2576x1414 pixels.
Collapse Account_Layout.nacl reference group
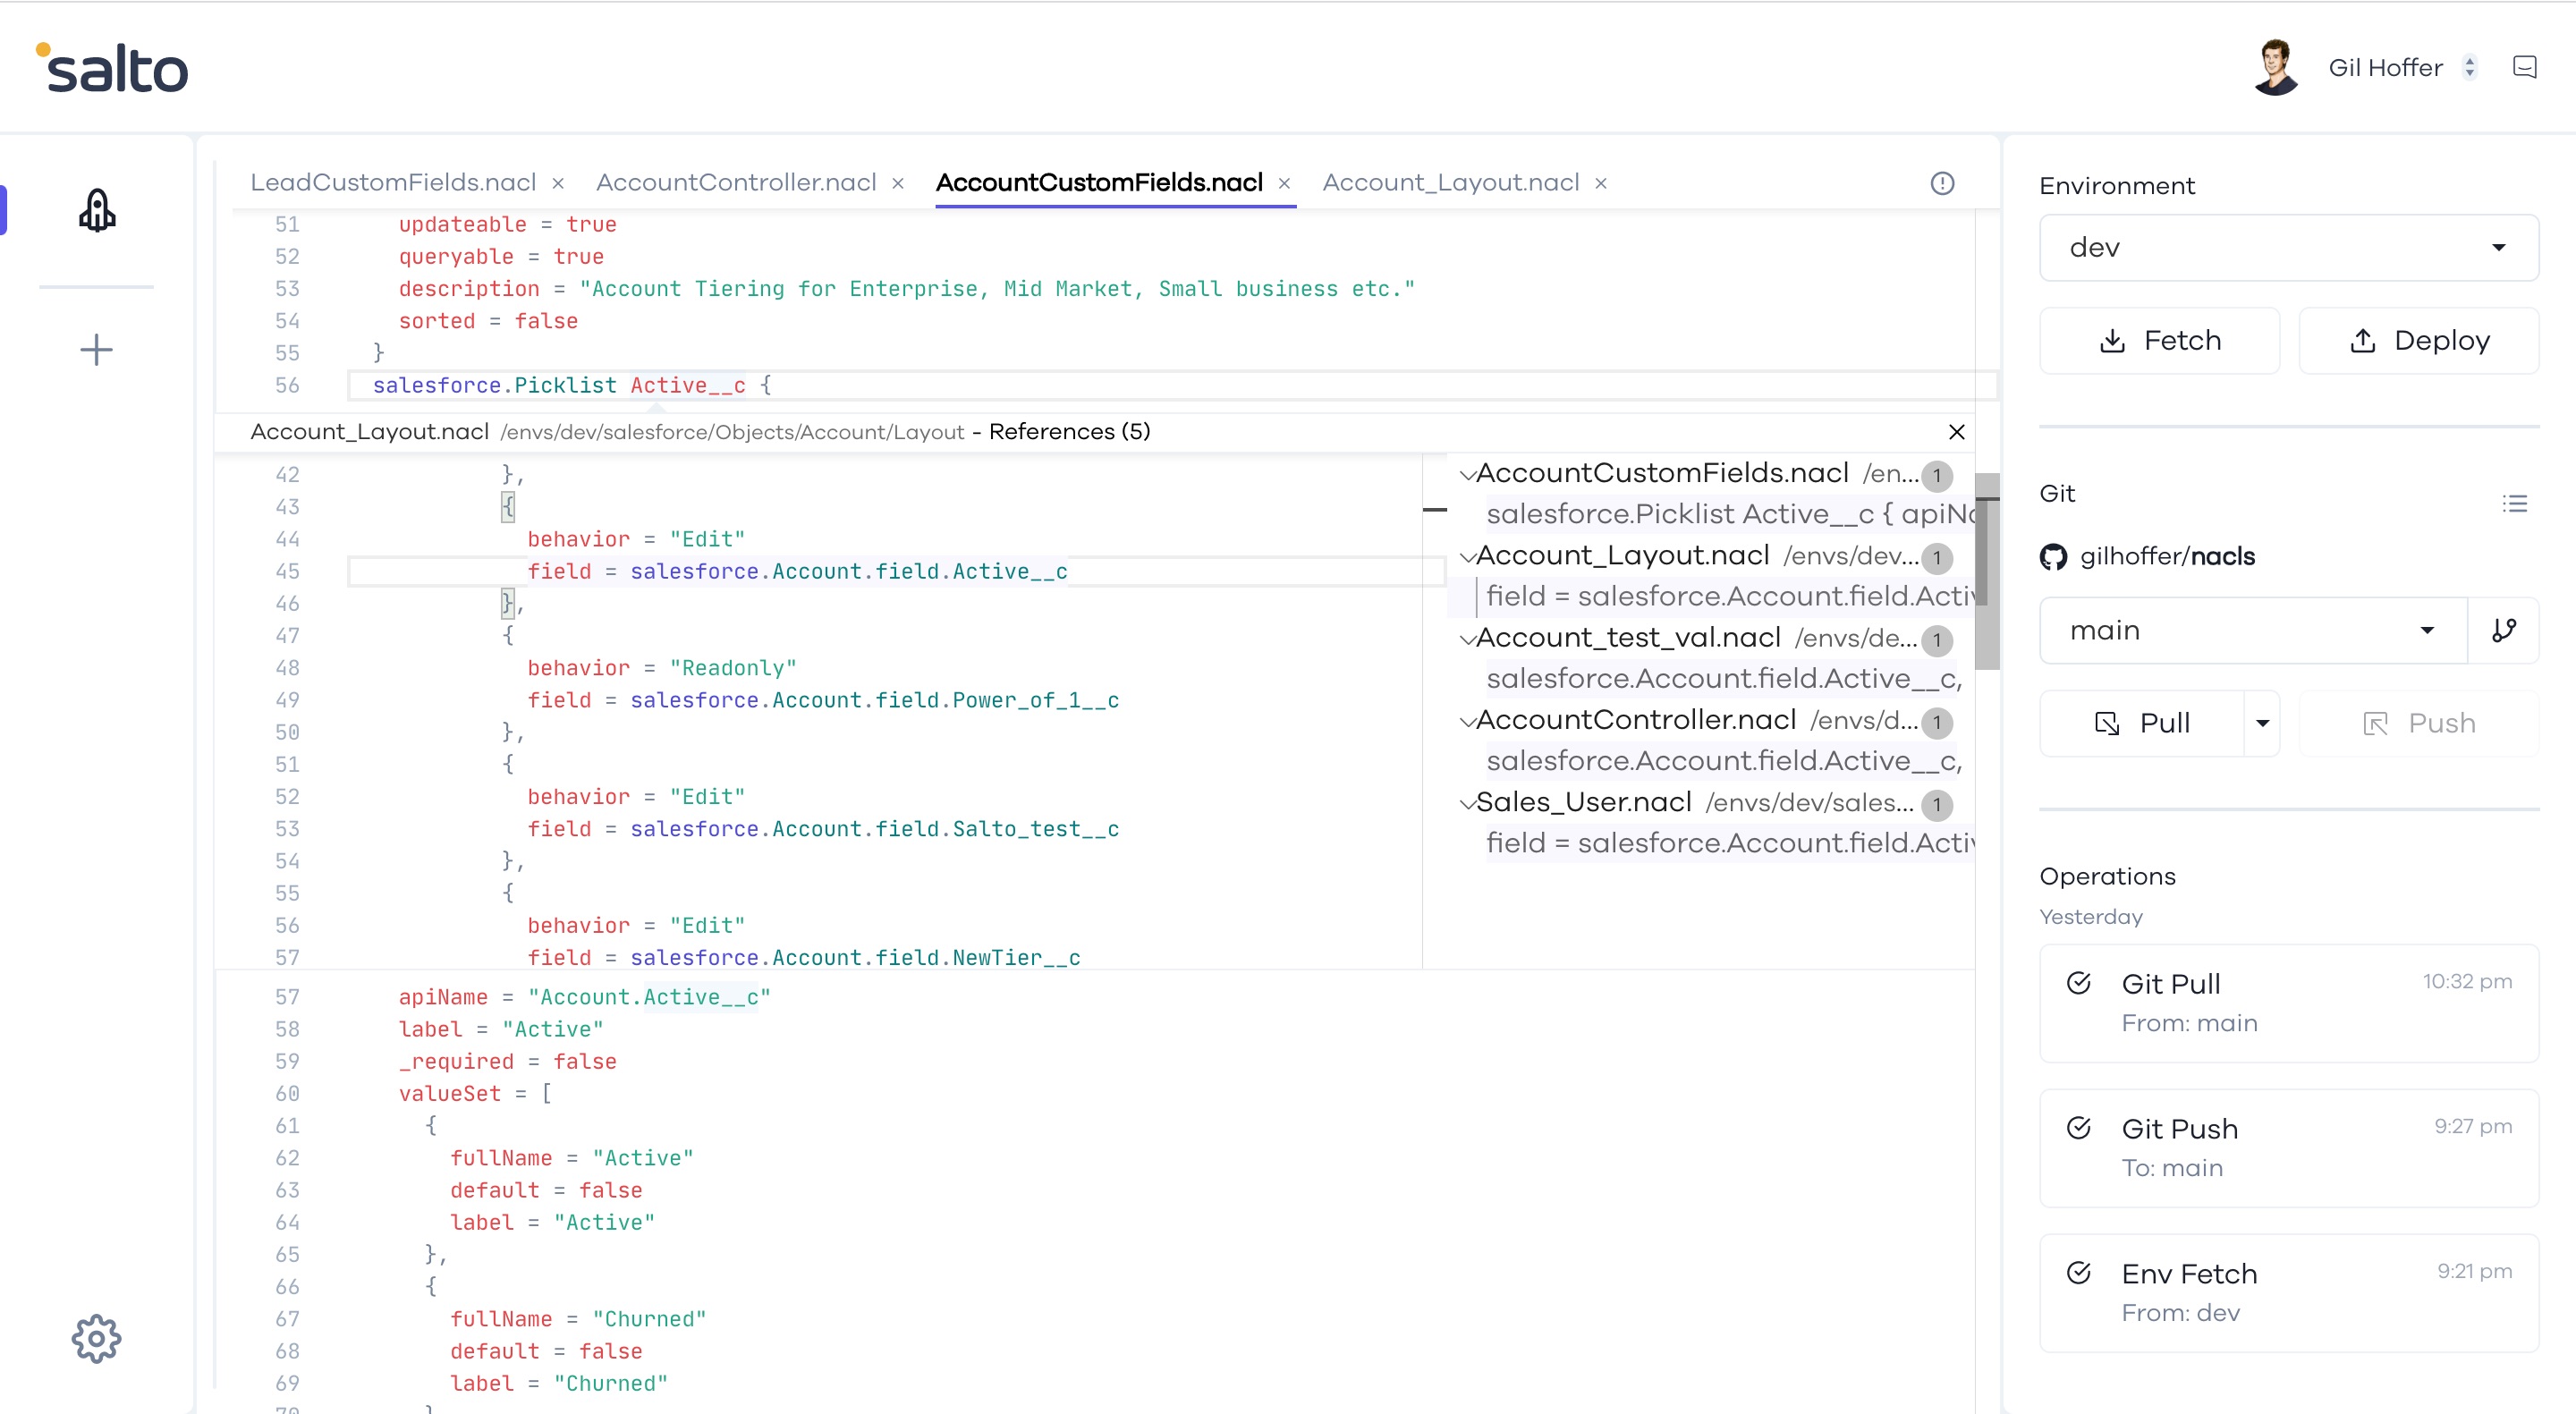point(1467,556)
